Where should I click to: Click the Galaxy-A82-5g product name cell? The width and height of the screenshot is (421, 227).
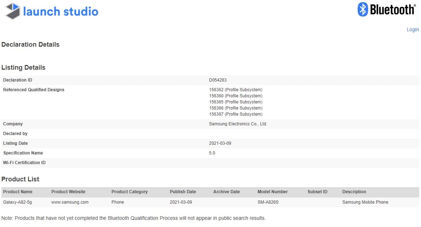[x=17, y=202]
